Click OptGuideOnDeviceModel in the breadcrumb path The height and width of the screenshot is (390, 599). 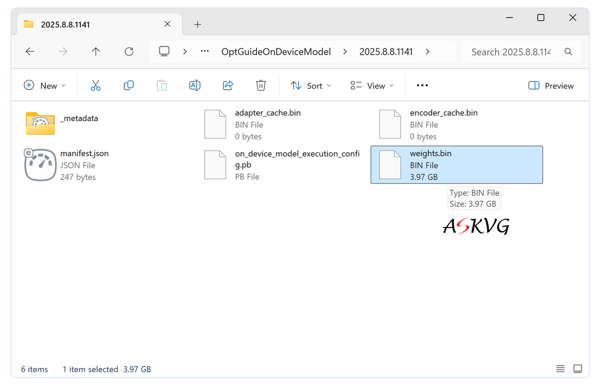pyautogui.click(x=276, y=51)
